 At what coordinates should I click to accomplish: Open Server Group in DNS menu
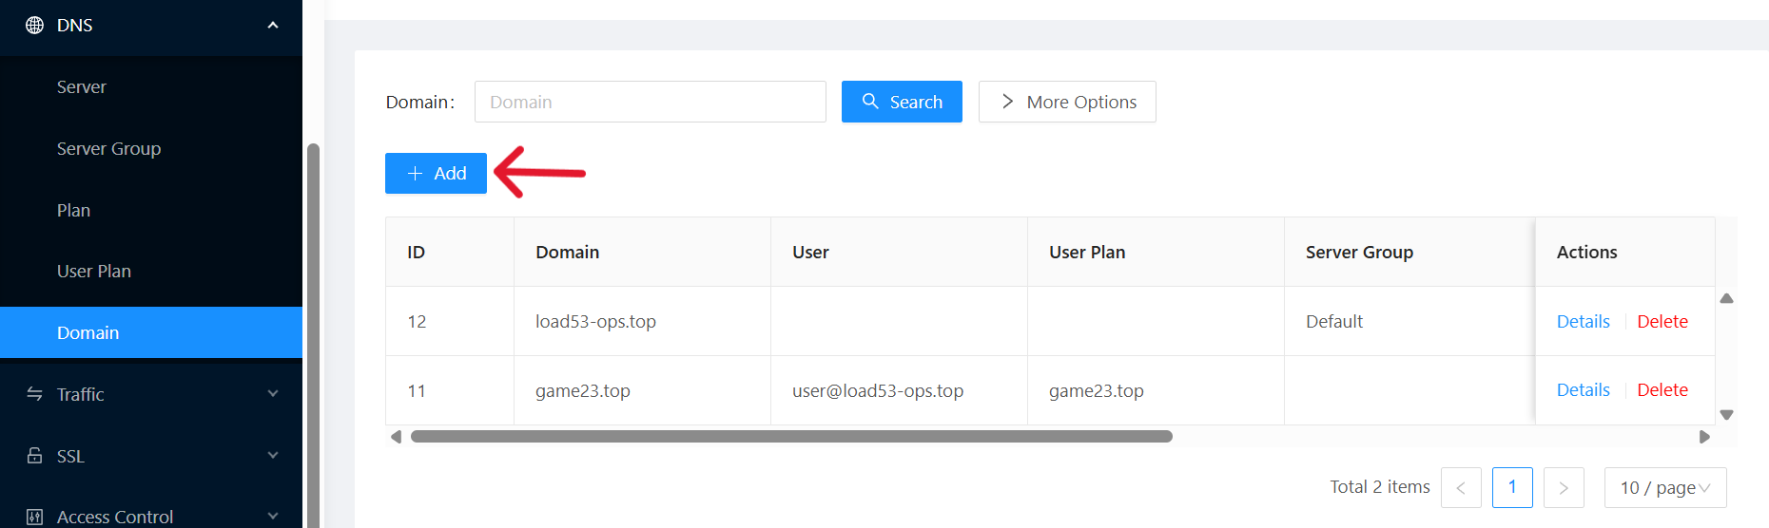click(x=108, y=149)
